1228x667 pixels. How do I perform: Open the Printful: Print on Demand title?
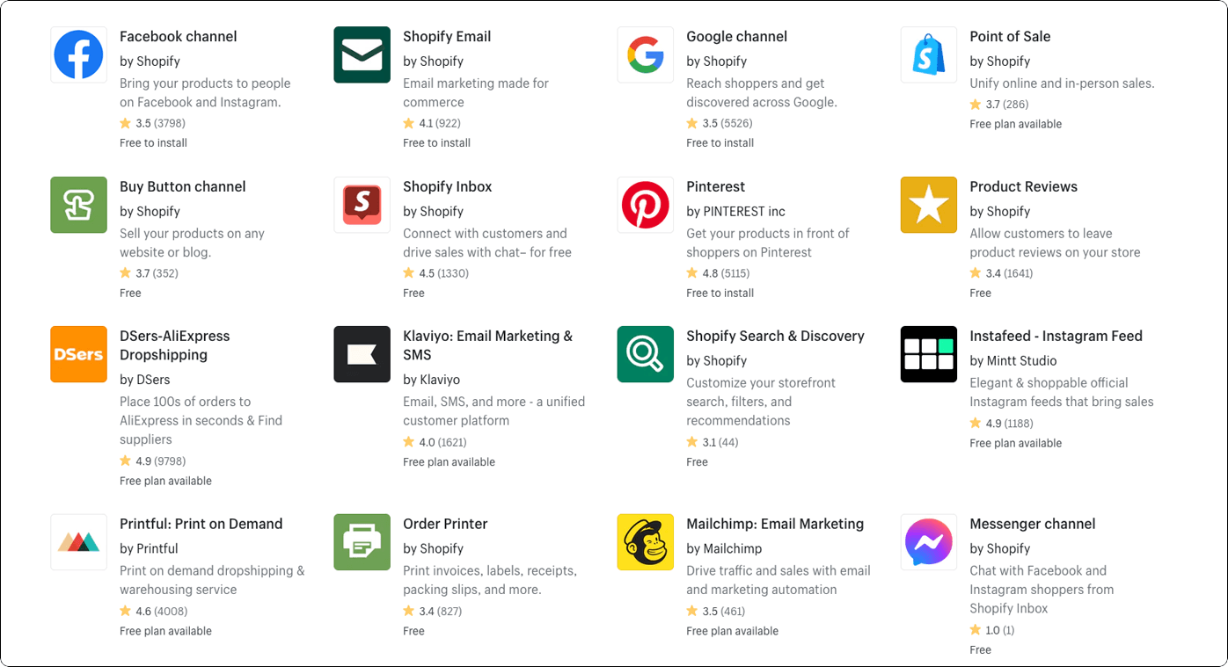[x=201, y=524]
